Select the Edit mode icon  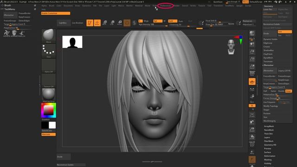(x=90, y=23)
